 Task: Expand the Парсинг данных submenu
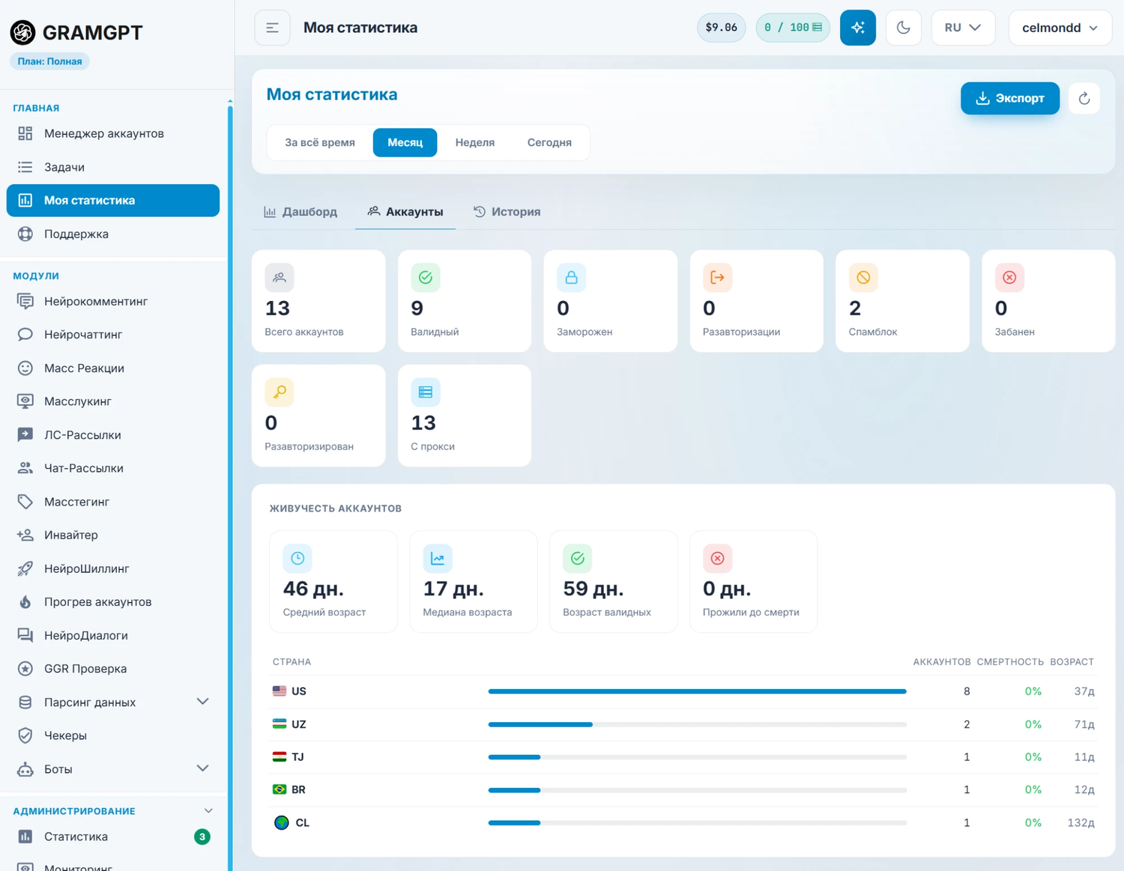coord(202,702)
